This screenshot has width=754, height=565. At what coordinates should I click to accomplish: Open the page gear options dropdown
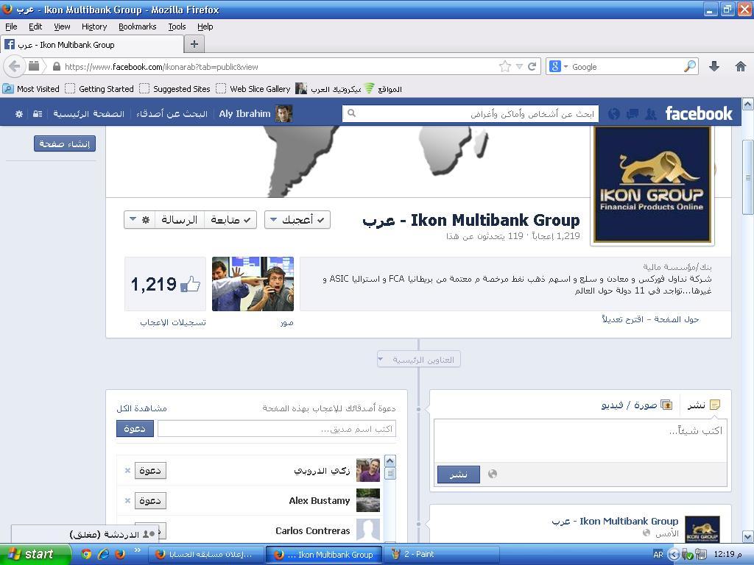[x=139, y=219]
